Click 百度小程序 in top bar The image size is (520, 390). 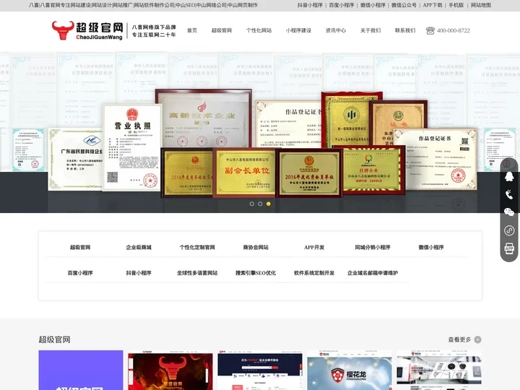[x=342, y=5]
